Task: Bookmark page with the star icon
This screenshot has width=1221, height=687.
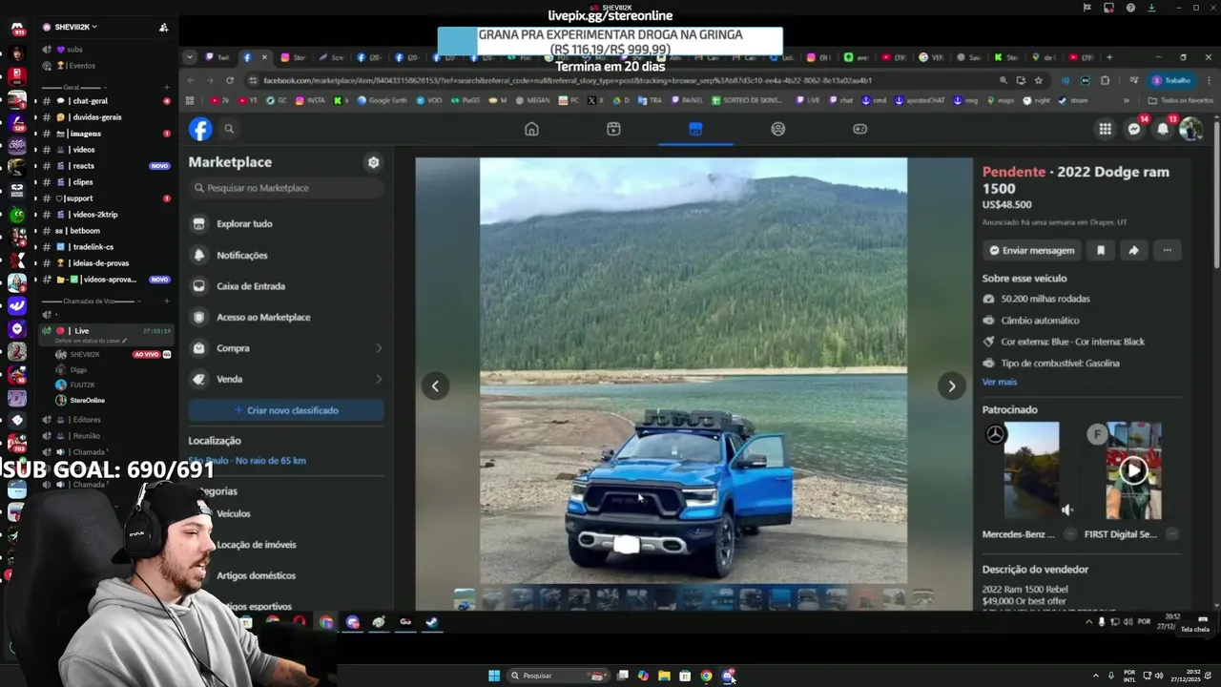Action: [x=1039, y=80]
